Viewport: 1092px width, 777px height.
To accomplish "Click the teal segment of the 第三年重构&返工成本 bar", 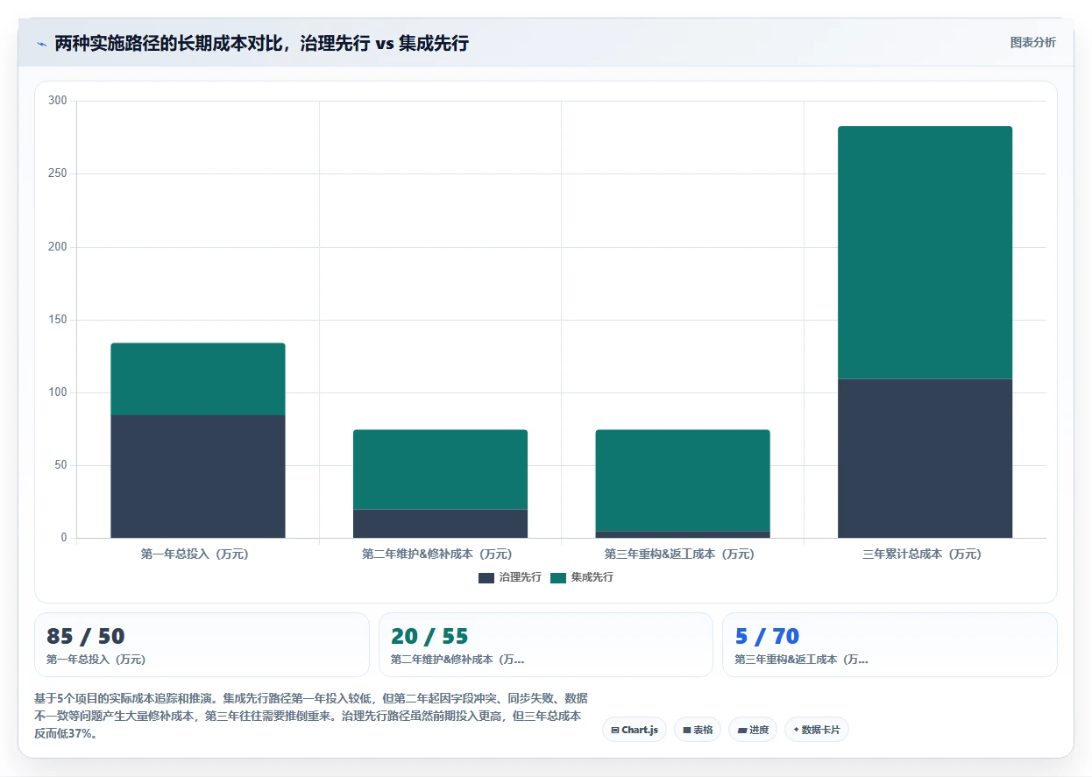I will (683, 480).
